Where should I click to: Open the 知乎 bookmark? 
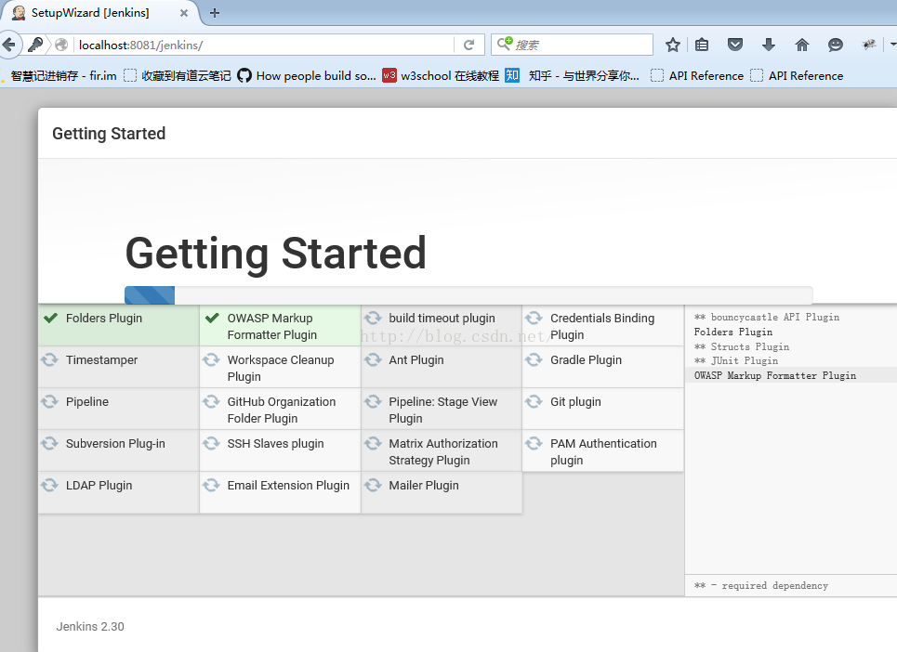click(572, 75)
